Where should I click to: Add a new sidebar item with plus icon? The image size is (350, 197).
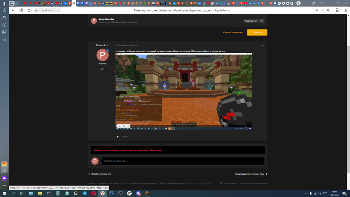coord(4,170)
